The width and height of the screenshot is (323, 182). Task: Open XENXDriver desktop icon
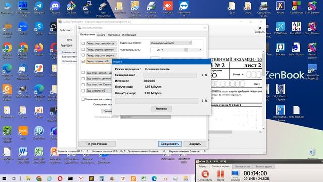coord(280,28)
